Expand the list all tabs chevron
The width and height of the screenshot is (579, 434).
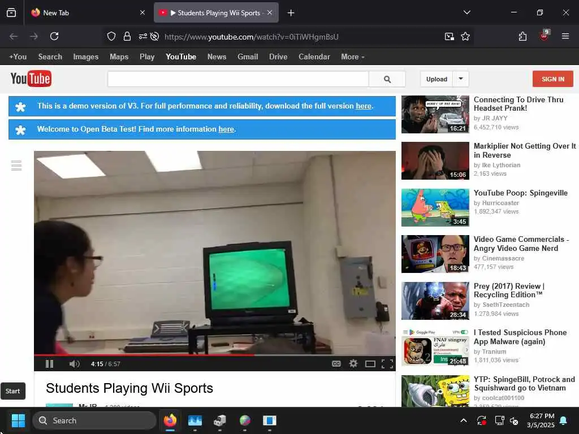(466, 12)
